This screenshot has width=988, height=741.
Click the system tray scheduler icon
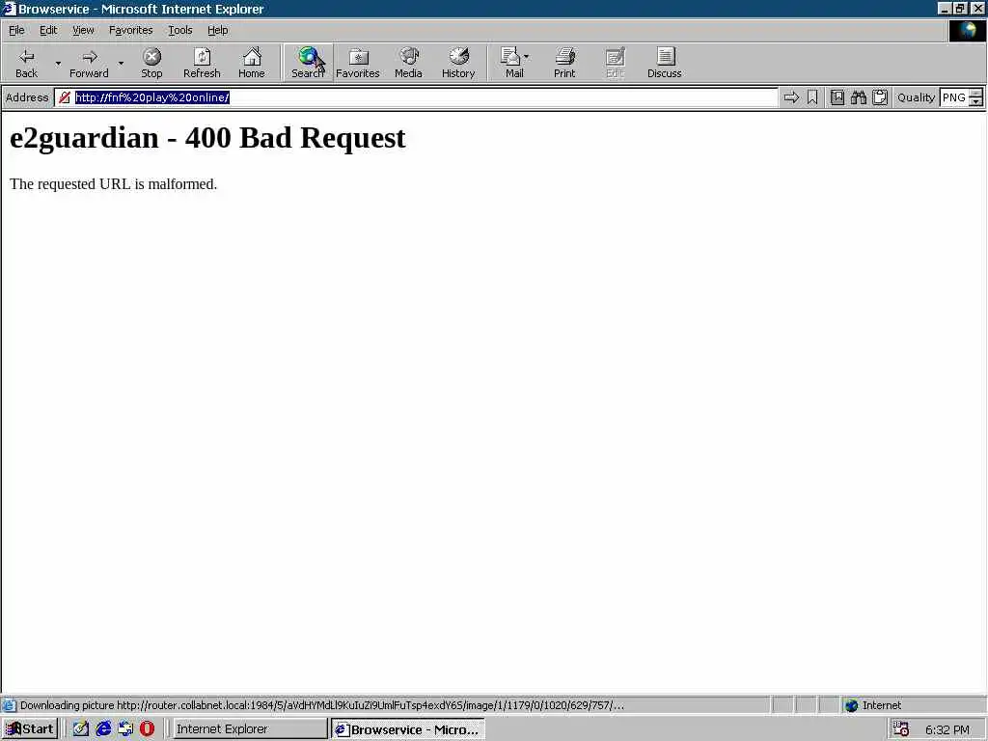click(901, 729)
